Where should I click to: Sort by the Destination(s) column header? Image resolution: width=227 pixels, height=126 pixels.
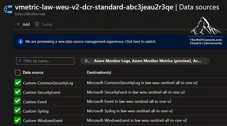click(x=99, y=73)
